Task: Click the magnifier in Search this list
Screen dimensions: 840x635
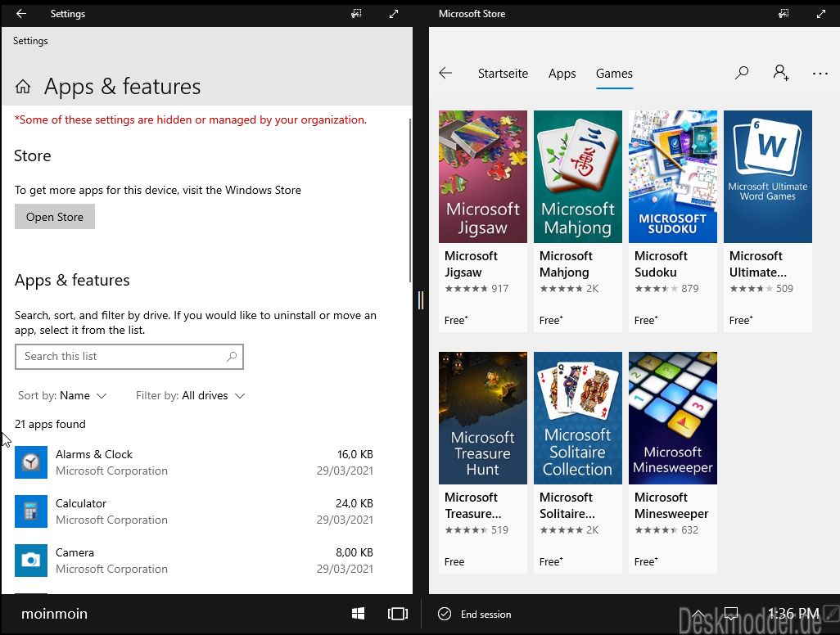Action: (232, 356)
